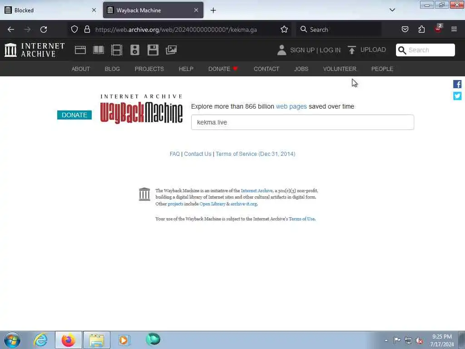Bookmark this page with star icon

(284, 30)
